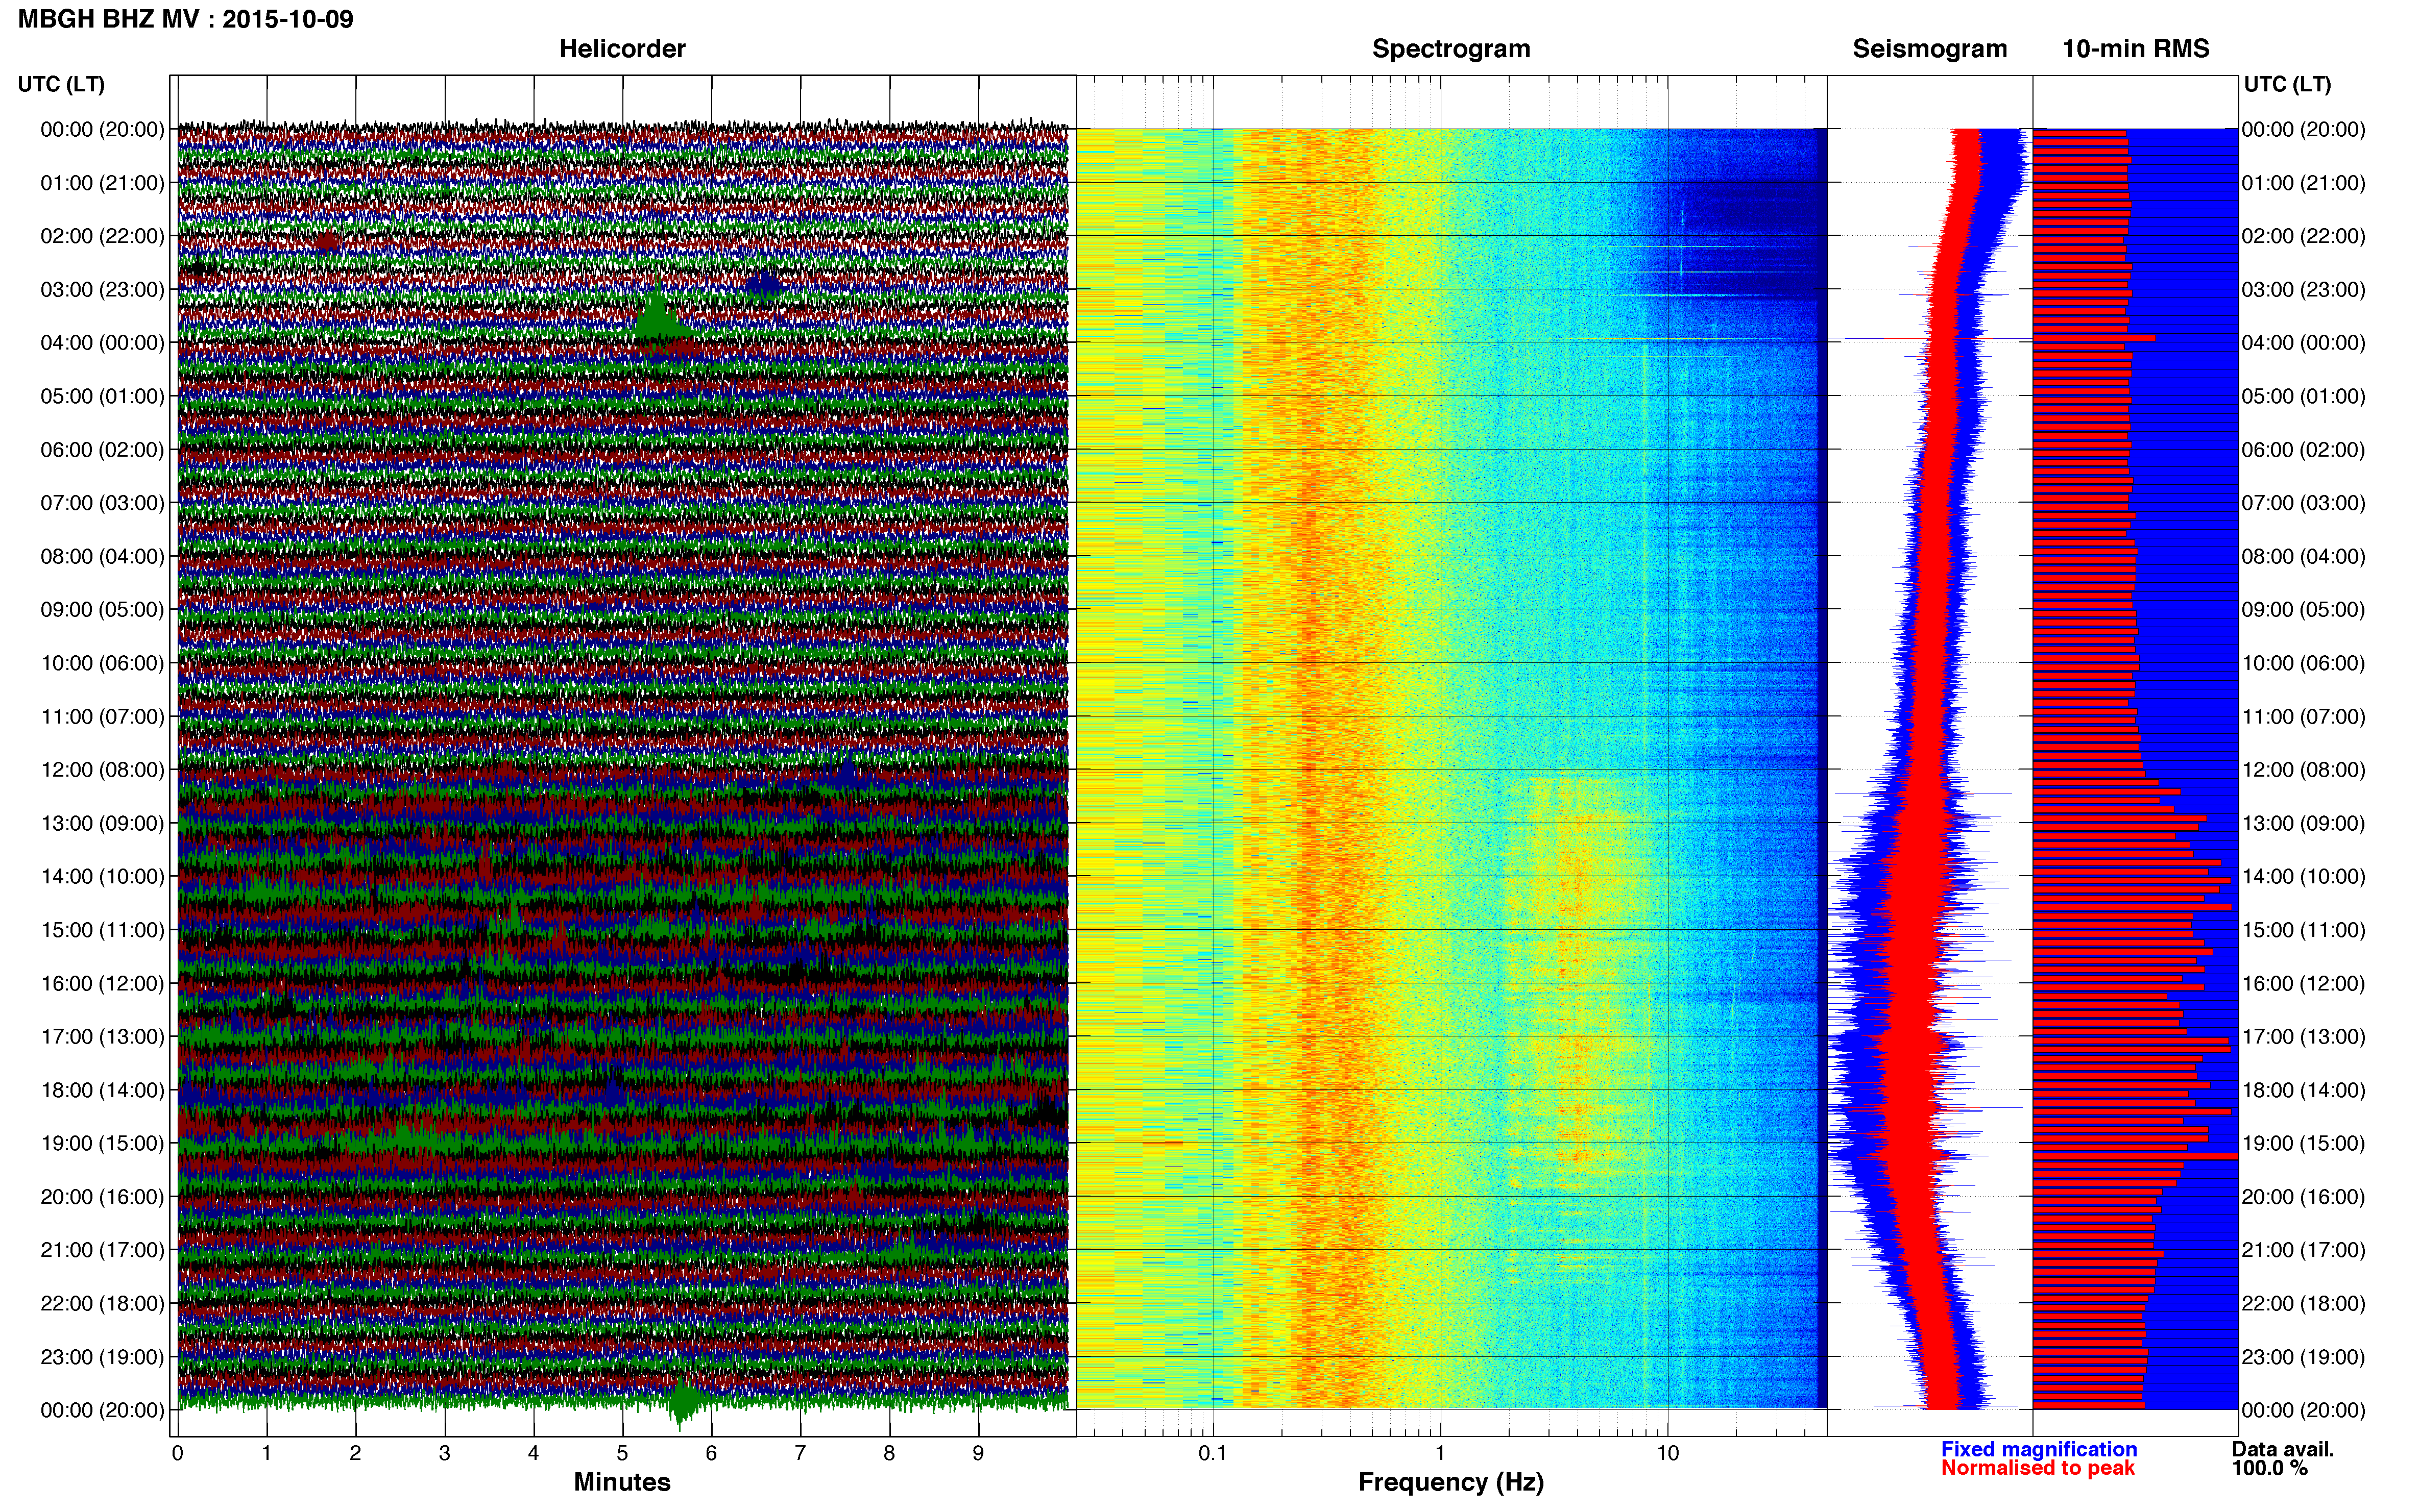The width and height of the screenshot is (2420, 1512).
Task: Click the '10' tick on the frequency axis
Action: click(1667, 1453)
